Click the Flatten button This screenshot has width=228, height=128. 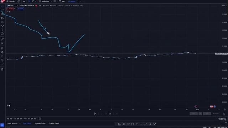tap(216, 114)
